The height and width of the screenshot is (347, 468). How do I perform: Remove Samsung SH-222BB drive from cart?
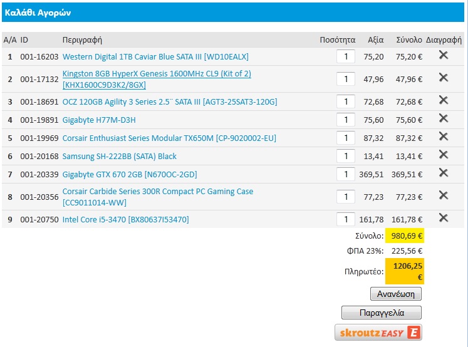444,155
